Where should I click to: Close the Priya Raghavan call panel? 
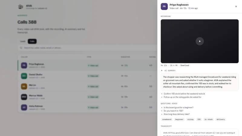click(x=236, y=6)
